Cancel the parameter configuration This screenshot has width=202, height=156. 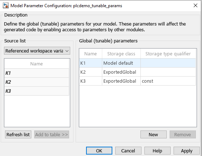[128, 151]
